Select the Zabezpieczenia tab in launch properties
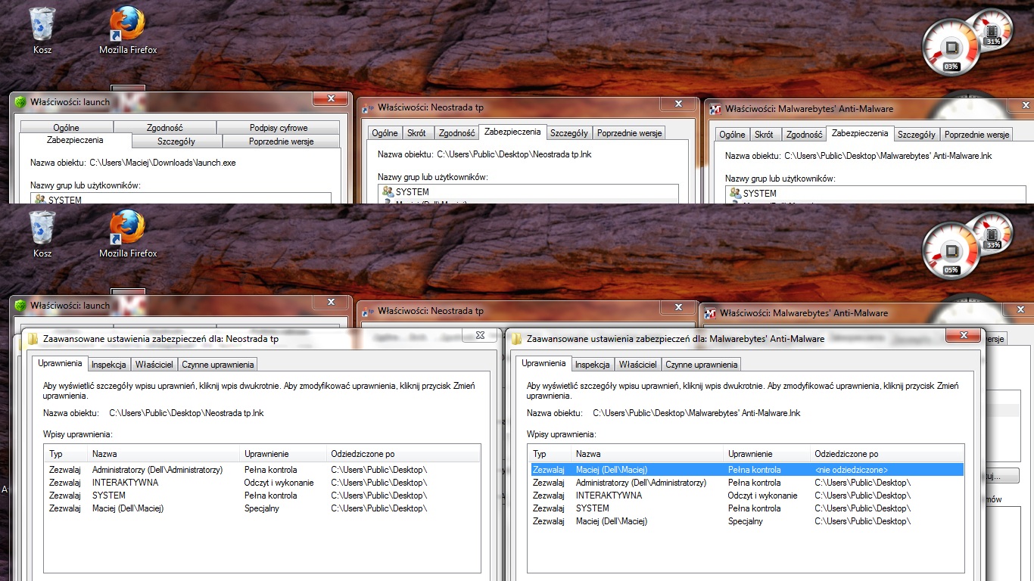 point(76,141)
